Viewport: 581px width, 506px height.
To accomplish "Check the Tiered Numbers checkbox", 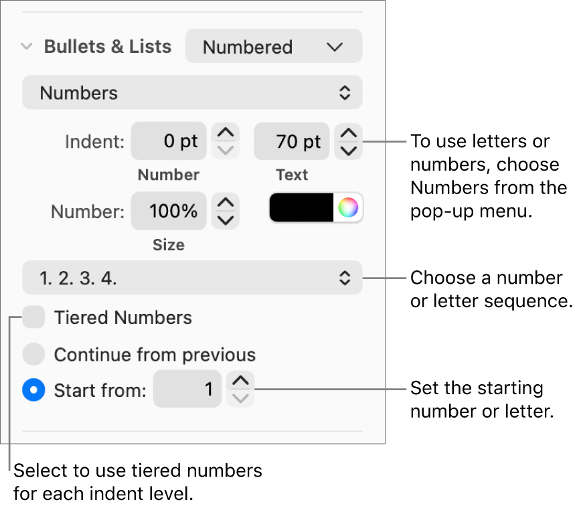I will (x=33, y=317).
